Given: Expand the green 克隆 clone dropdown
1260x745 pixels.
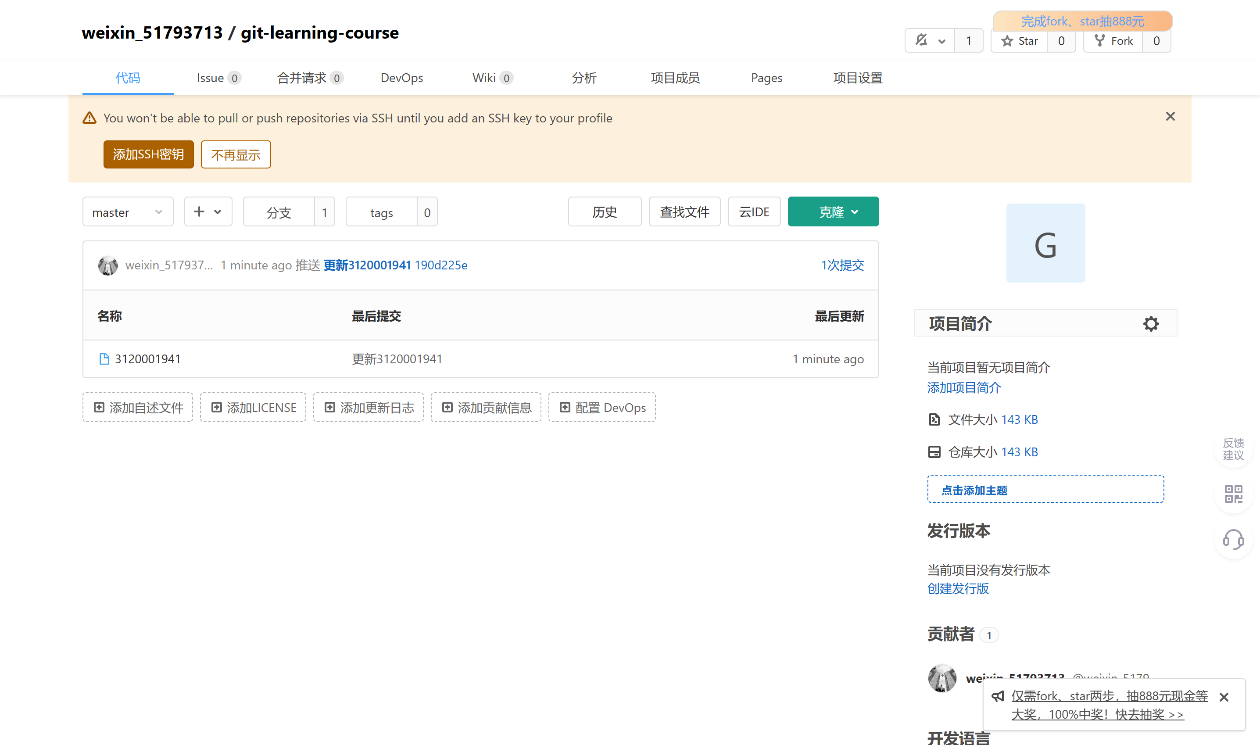Looking at the screenshot, I should 833,212.
